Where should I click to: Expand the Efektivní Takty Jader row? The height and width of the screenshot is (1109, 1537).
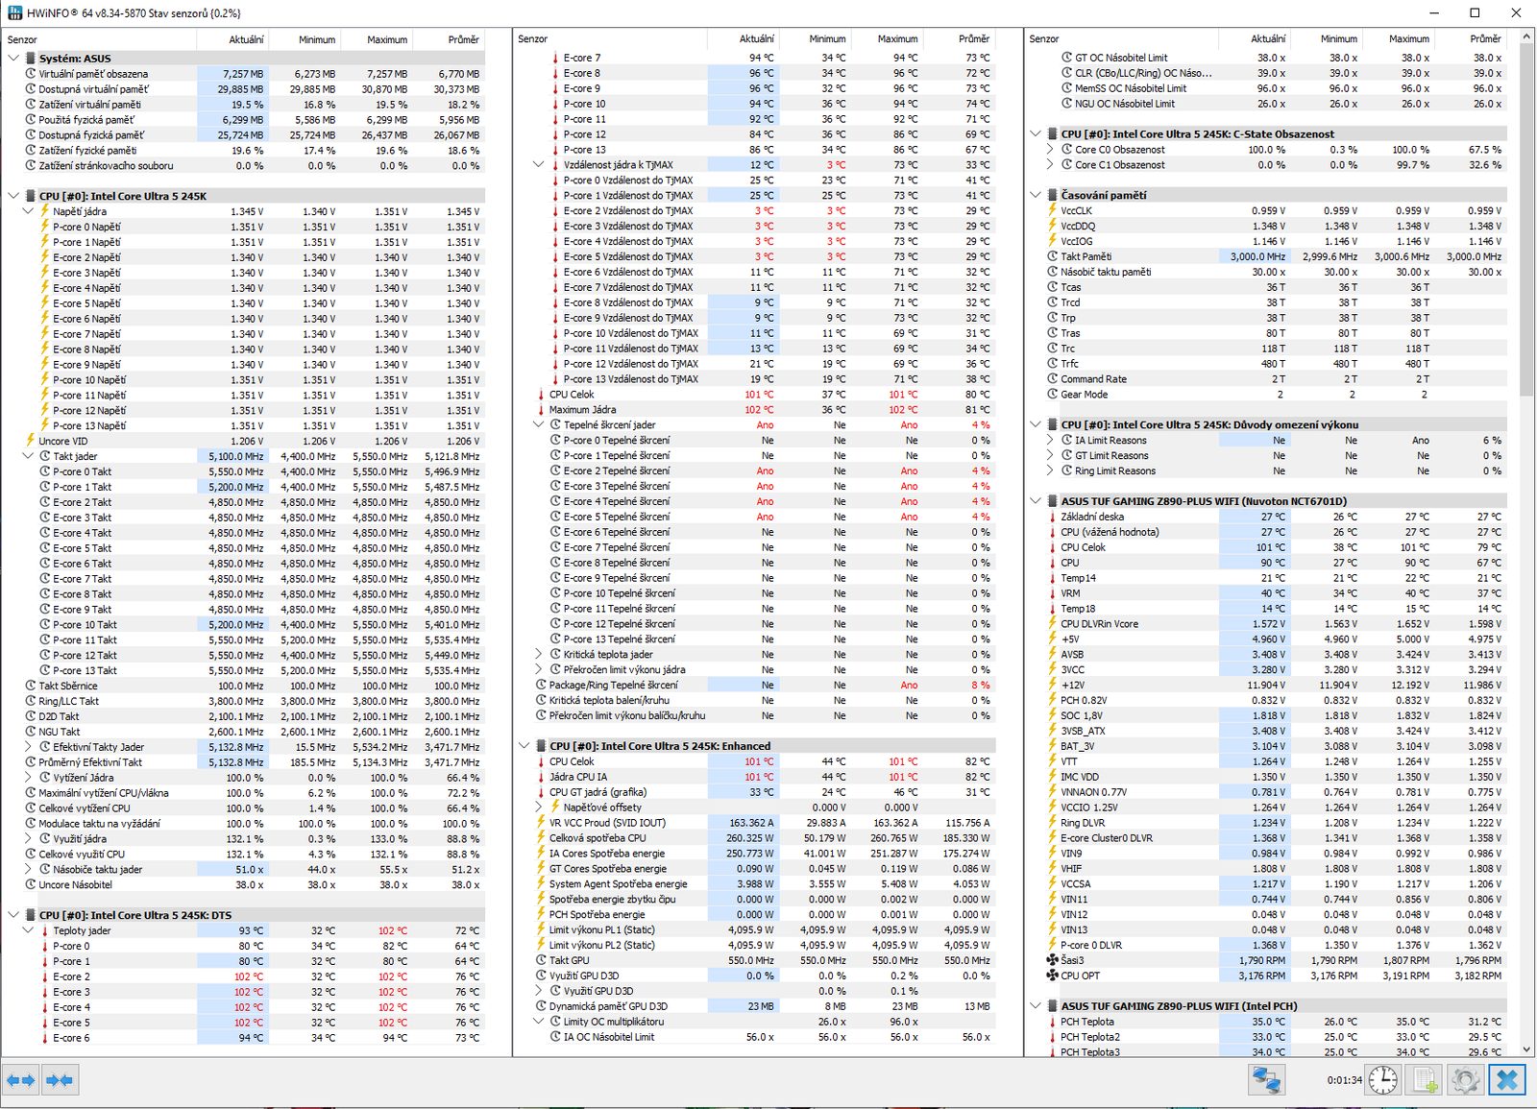tap(28, 747)
